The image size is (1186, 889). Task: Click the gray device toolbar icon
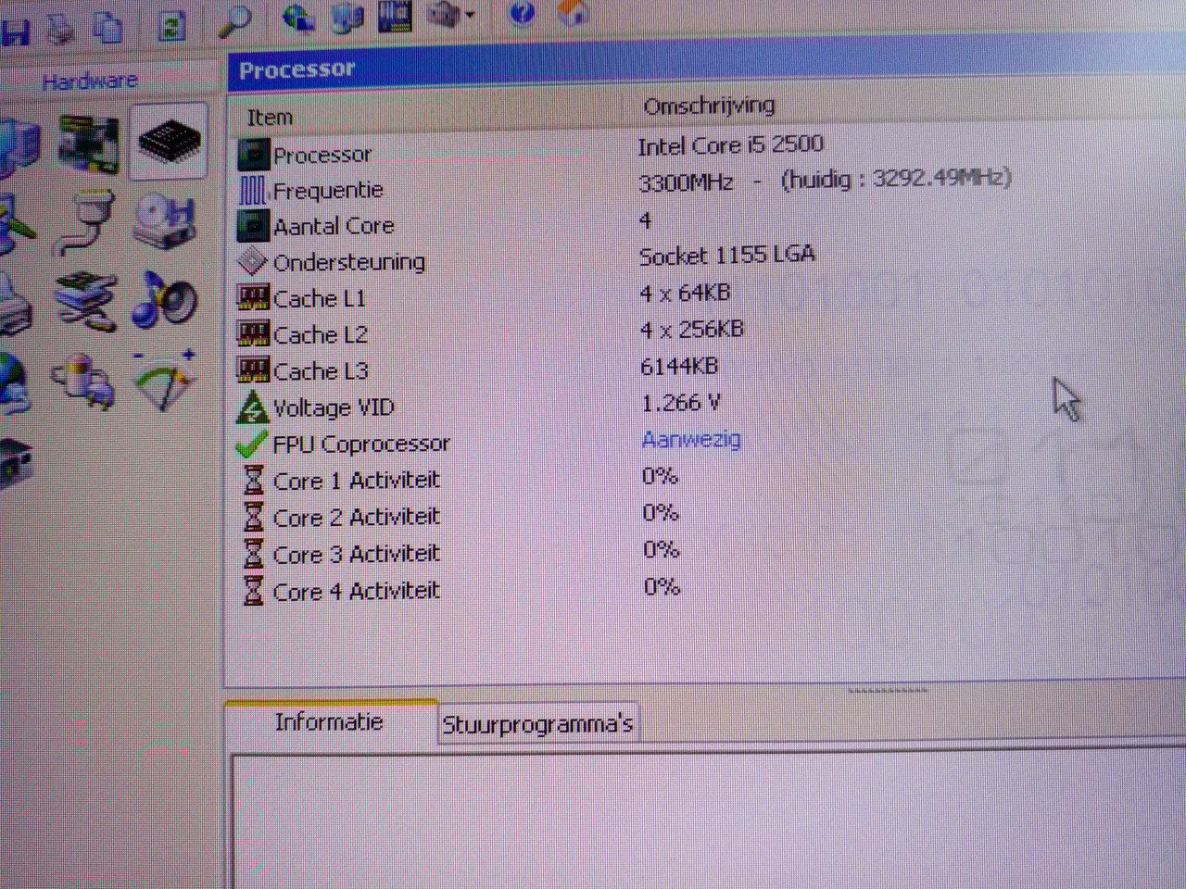tap(445, 15)
